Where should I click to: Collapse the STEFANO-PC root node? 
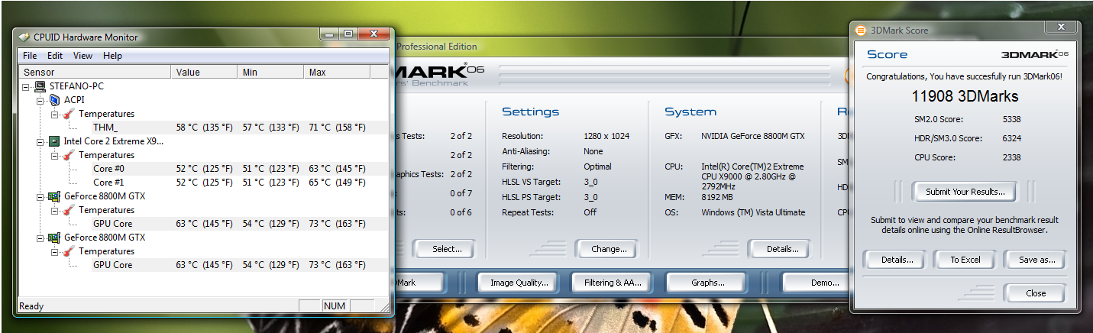click(x=27, y=86)
